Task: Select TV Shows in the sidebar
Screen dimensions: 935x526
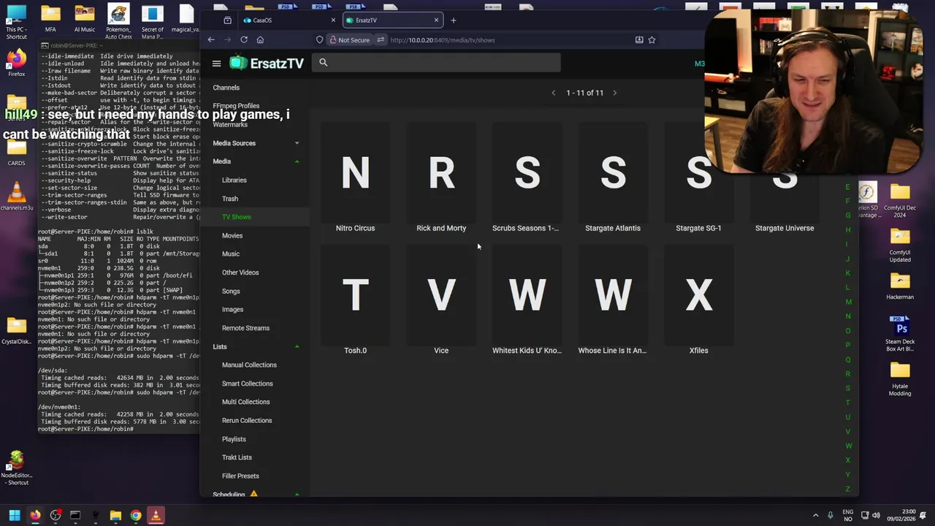Action: tap(256, 217)
